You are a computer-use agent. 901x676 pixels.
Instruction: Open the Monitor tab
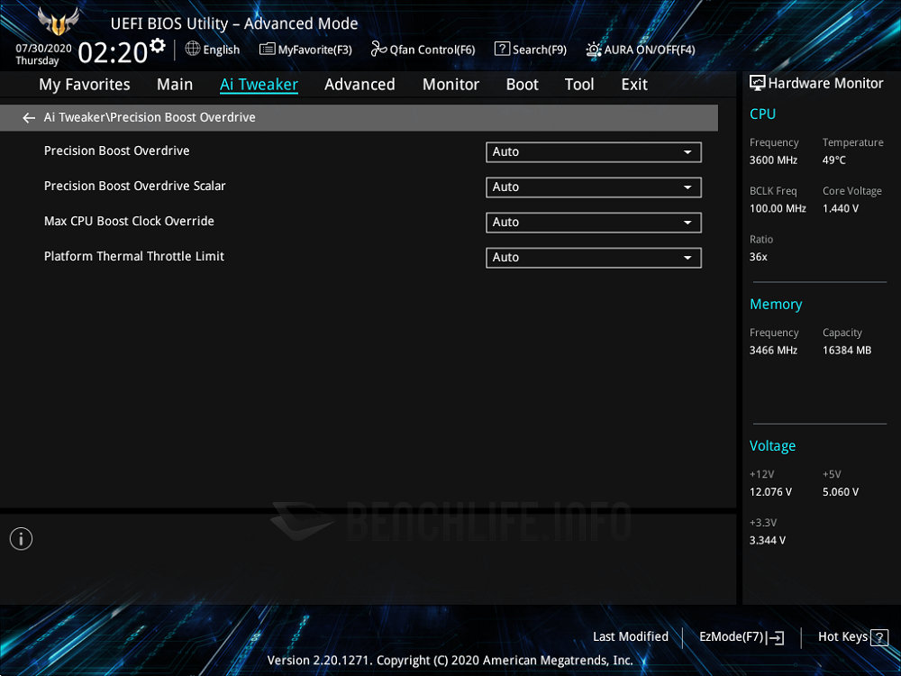tap(450, 85)
